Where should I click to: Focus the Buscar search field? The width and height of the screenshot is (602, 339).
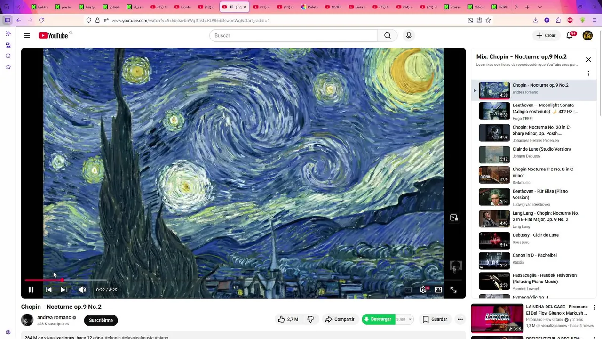click(293, 35)
